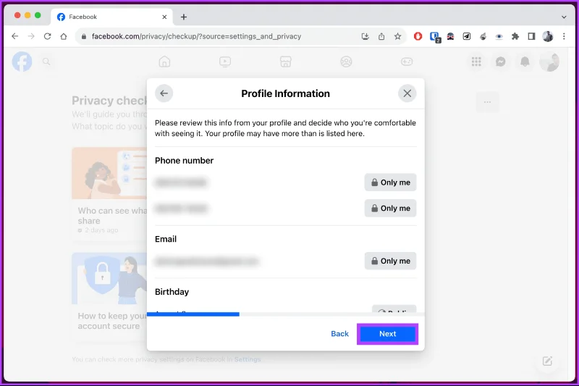Toggle the browser side panel icon

(x=531, y=36)
